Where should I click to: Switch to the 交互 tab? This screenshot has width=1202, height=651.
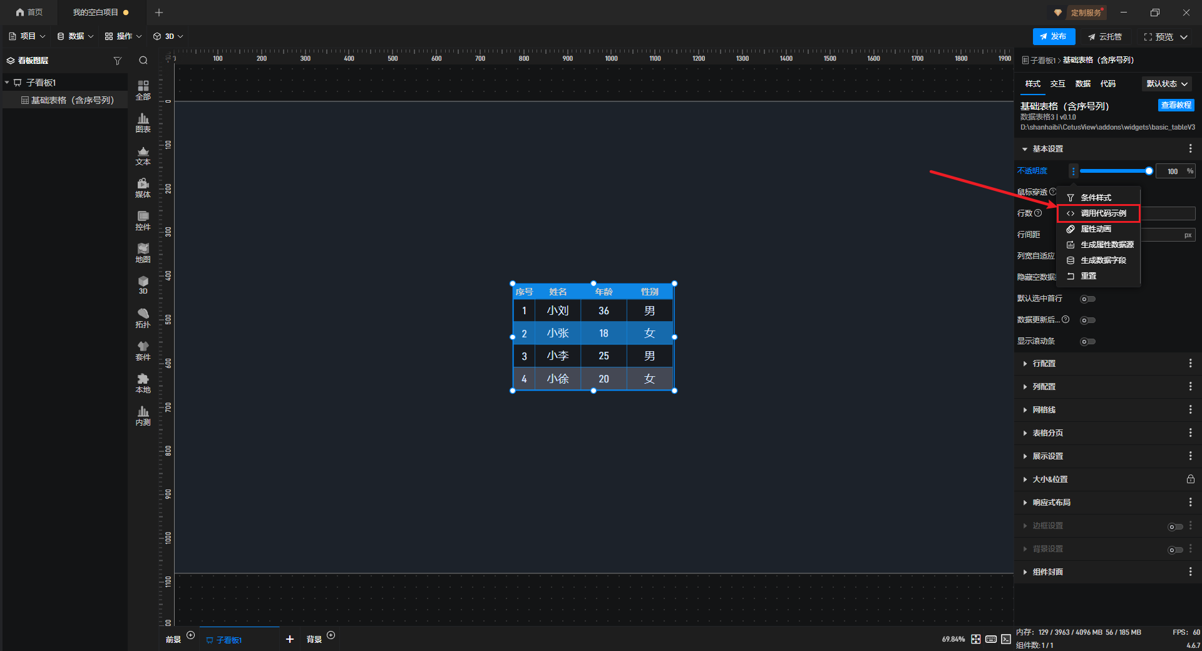point(1057,84)
